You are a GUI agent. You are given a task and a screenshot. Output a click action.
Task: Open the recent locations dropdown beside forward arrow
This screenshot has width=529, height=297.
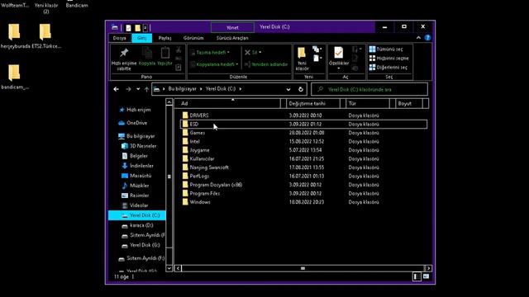click(x=138, y=89)
